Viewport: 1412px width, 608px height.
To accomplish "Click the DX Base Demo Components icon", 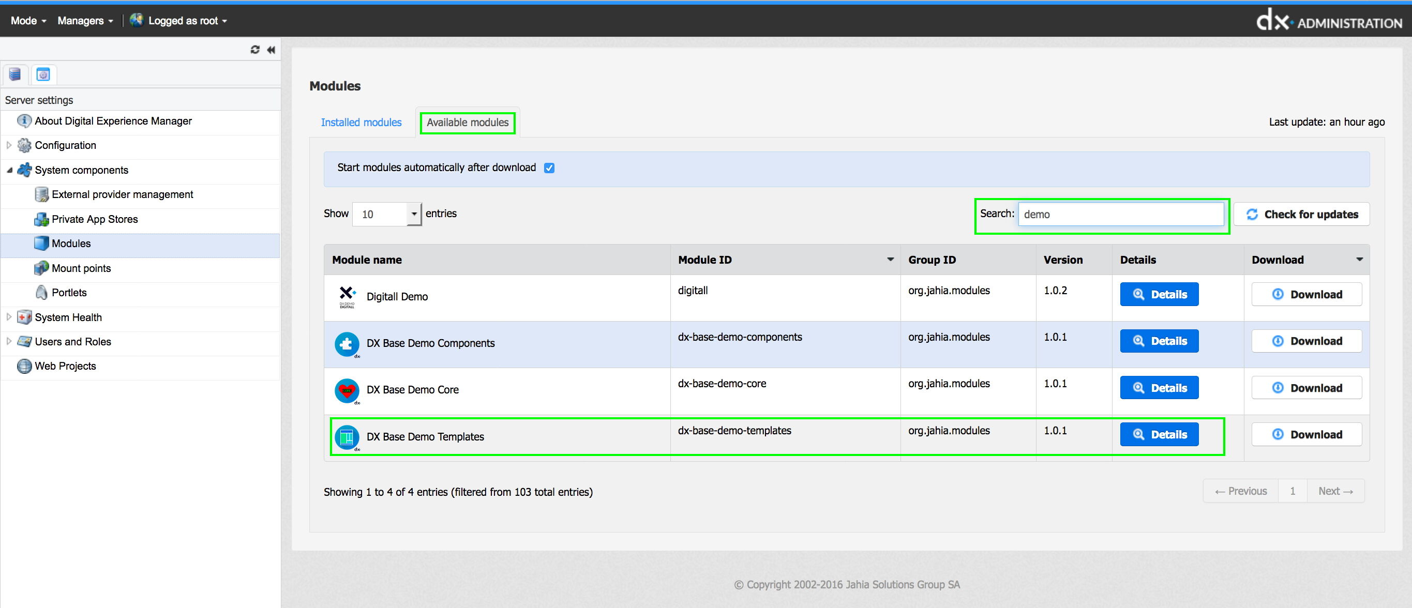I will [347, 344].
